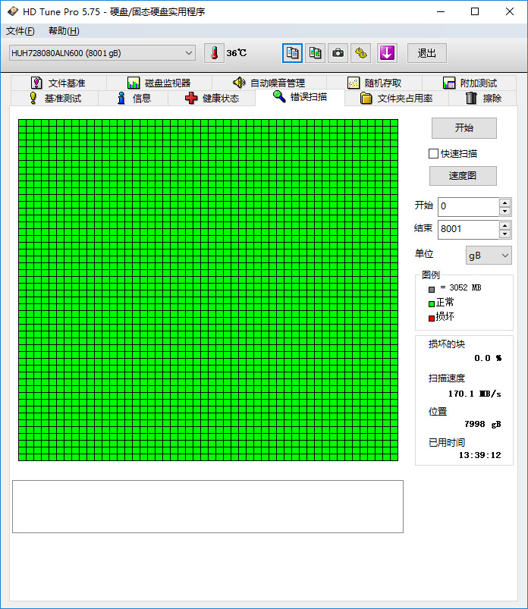Click the 13:39:12 elapsed time value
Viewport: 528px width, 609px height.
point(479,455)
